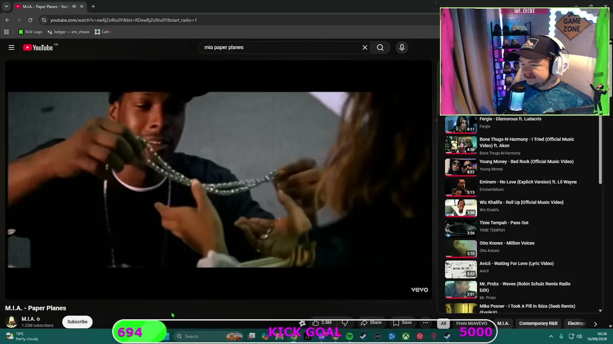Open the system tray microphone indicator
Image resolution: width=613 pixels, height=344 pixels.
561,336
